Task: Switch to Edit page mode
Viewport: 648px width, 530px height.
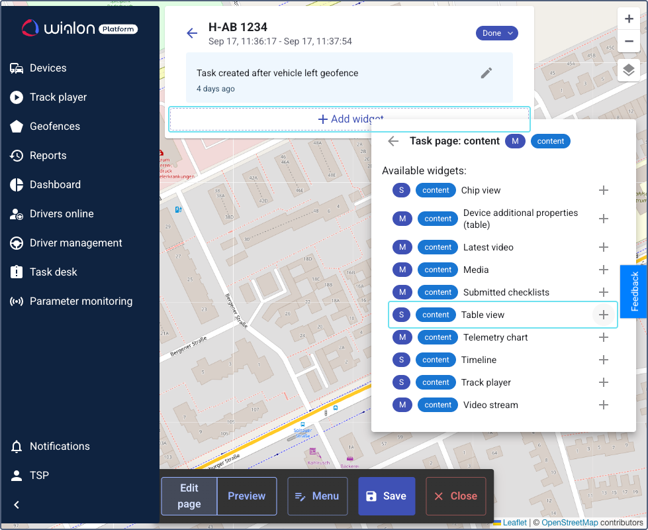Action: (x=189, y=496)
